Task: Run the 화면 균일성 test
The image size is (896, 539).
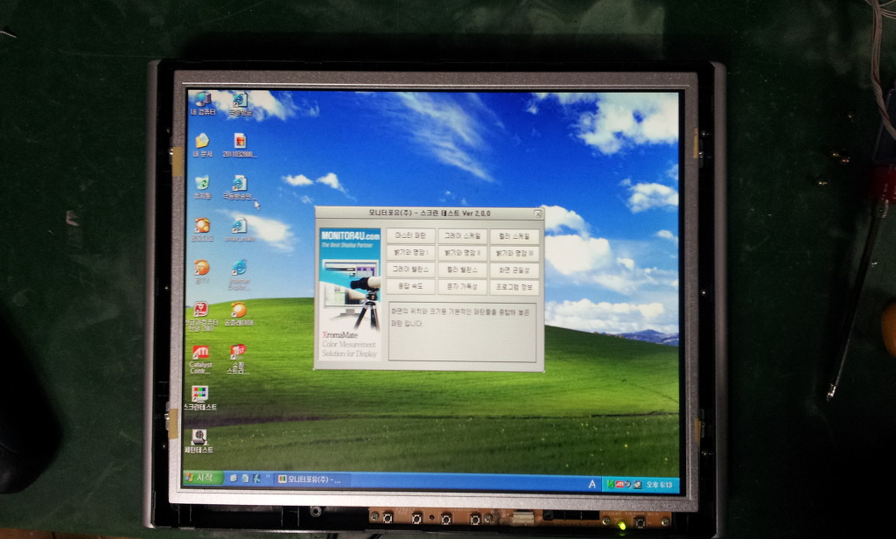Action: coord(514,269)
